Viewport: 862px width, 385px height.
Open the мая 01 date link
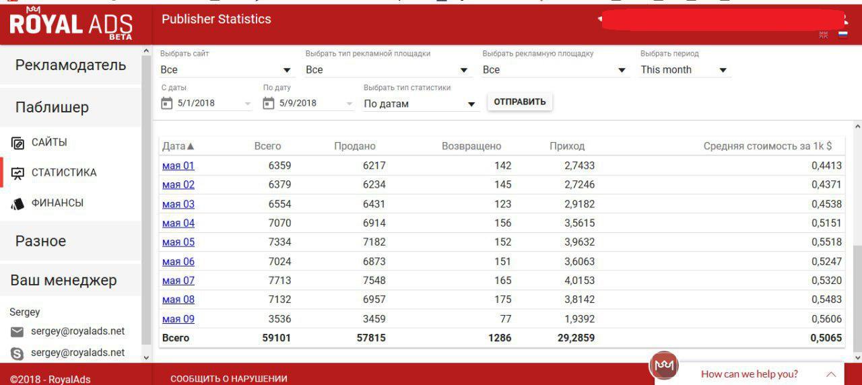(178, 166)
